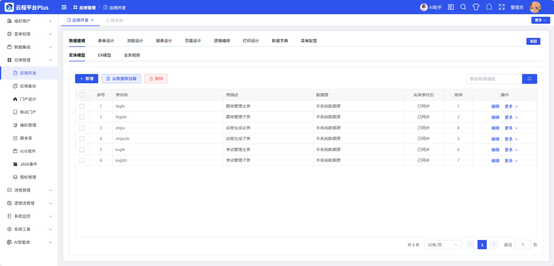Expand the 系统监控 menu
554x266 pixels.
(29, 216)
